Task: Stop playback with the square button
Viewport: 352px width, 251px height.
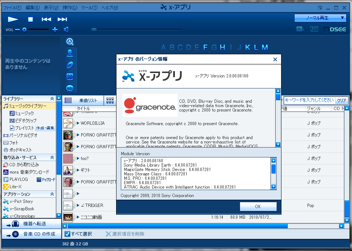Action: point(30,19)
